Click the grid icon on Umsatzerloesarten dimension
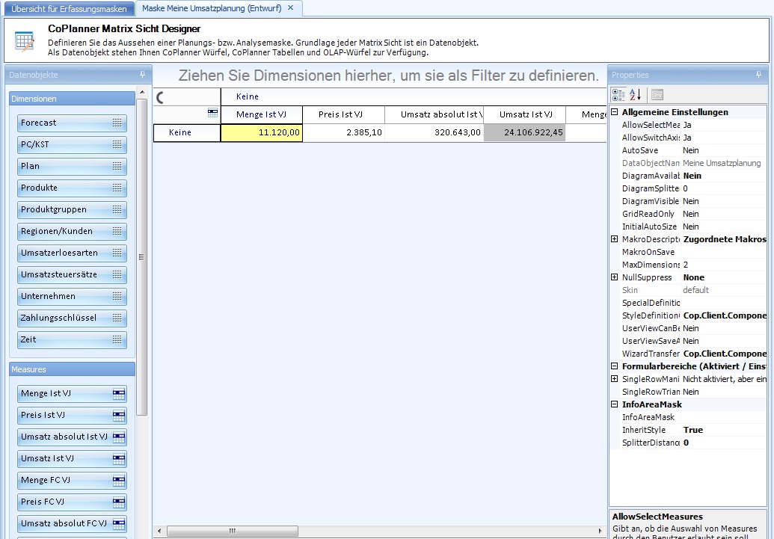Image resolution: width=774 pixels, height=539 pixels. pos(117,253)
